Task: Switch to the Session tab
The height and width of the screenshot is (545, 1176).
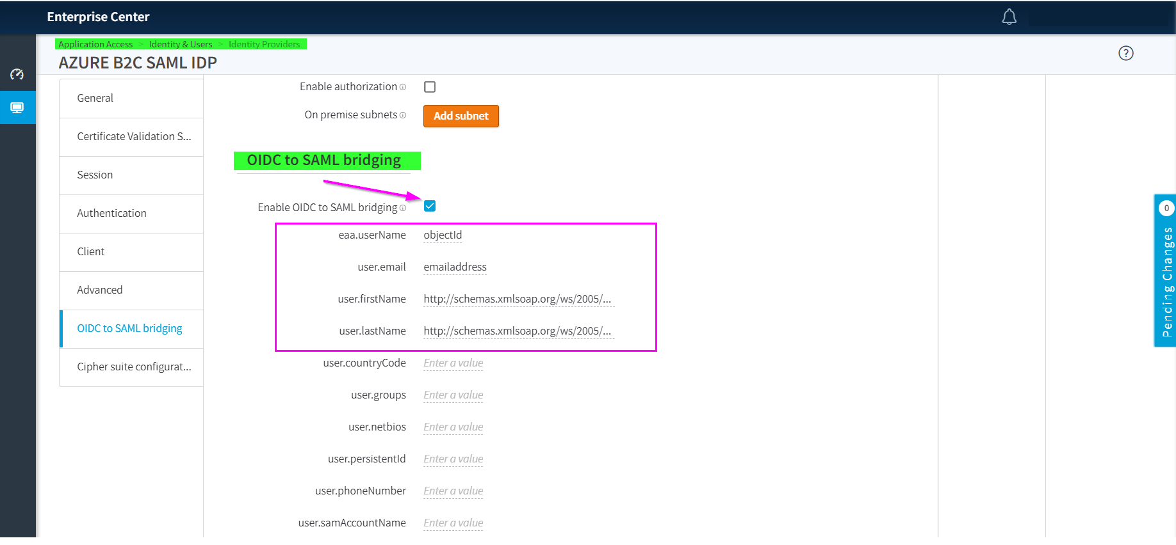Action: click(x=131, y=175)
